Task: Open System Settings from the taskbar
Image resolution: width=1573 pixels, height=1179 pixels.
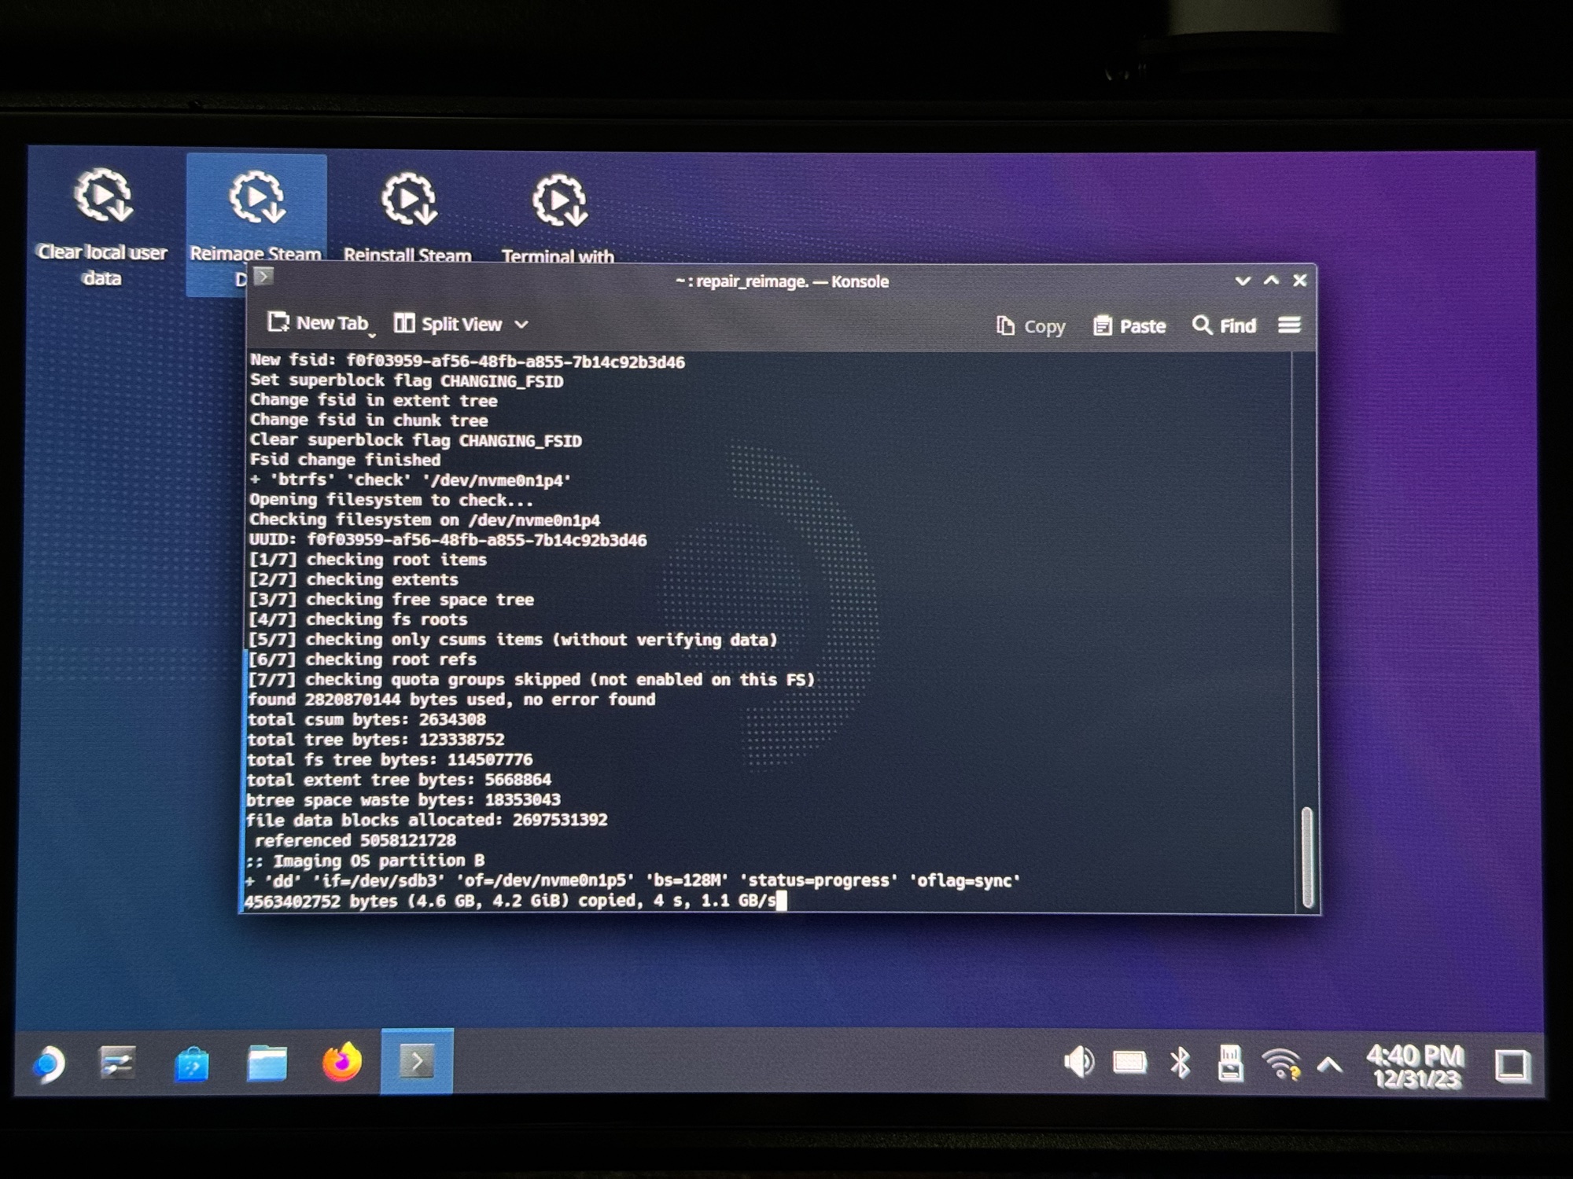Action: pos(118,1063)
